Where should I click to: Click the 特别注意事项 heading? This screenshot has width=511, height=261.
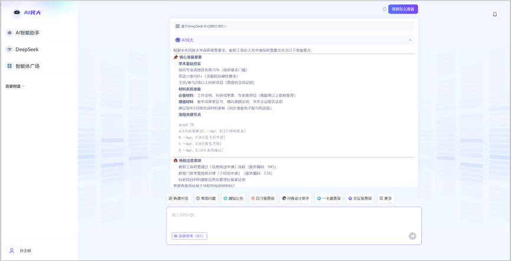click(190, 161)
